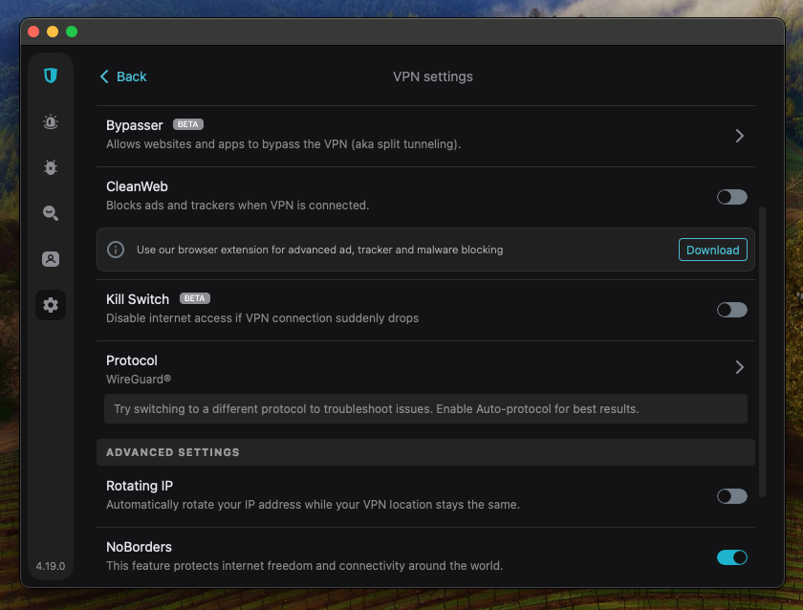
Task: Open the Antivirus bug icon in sidebar
Action: [x=50, y=167]
